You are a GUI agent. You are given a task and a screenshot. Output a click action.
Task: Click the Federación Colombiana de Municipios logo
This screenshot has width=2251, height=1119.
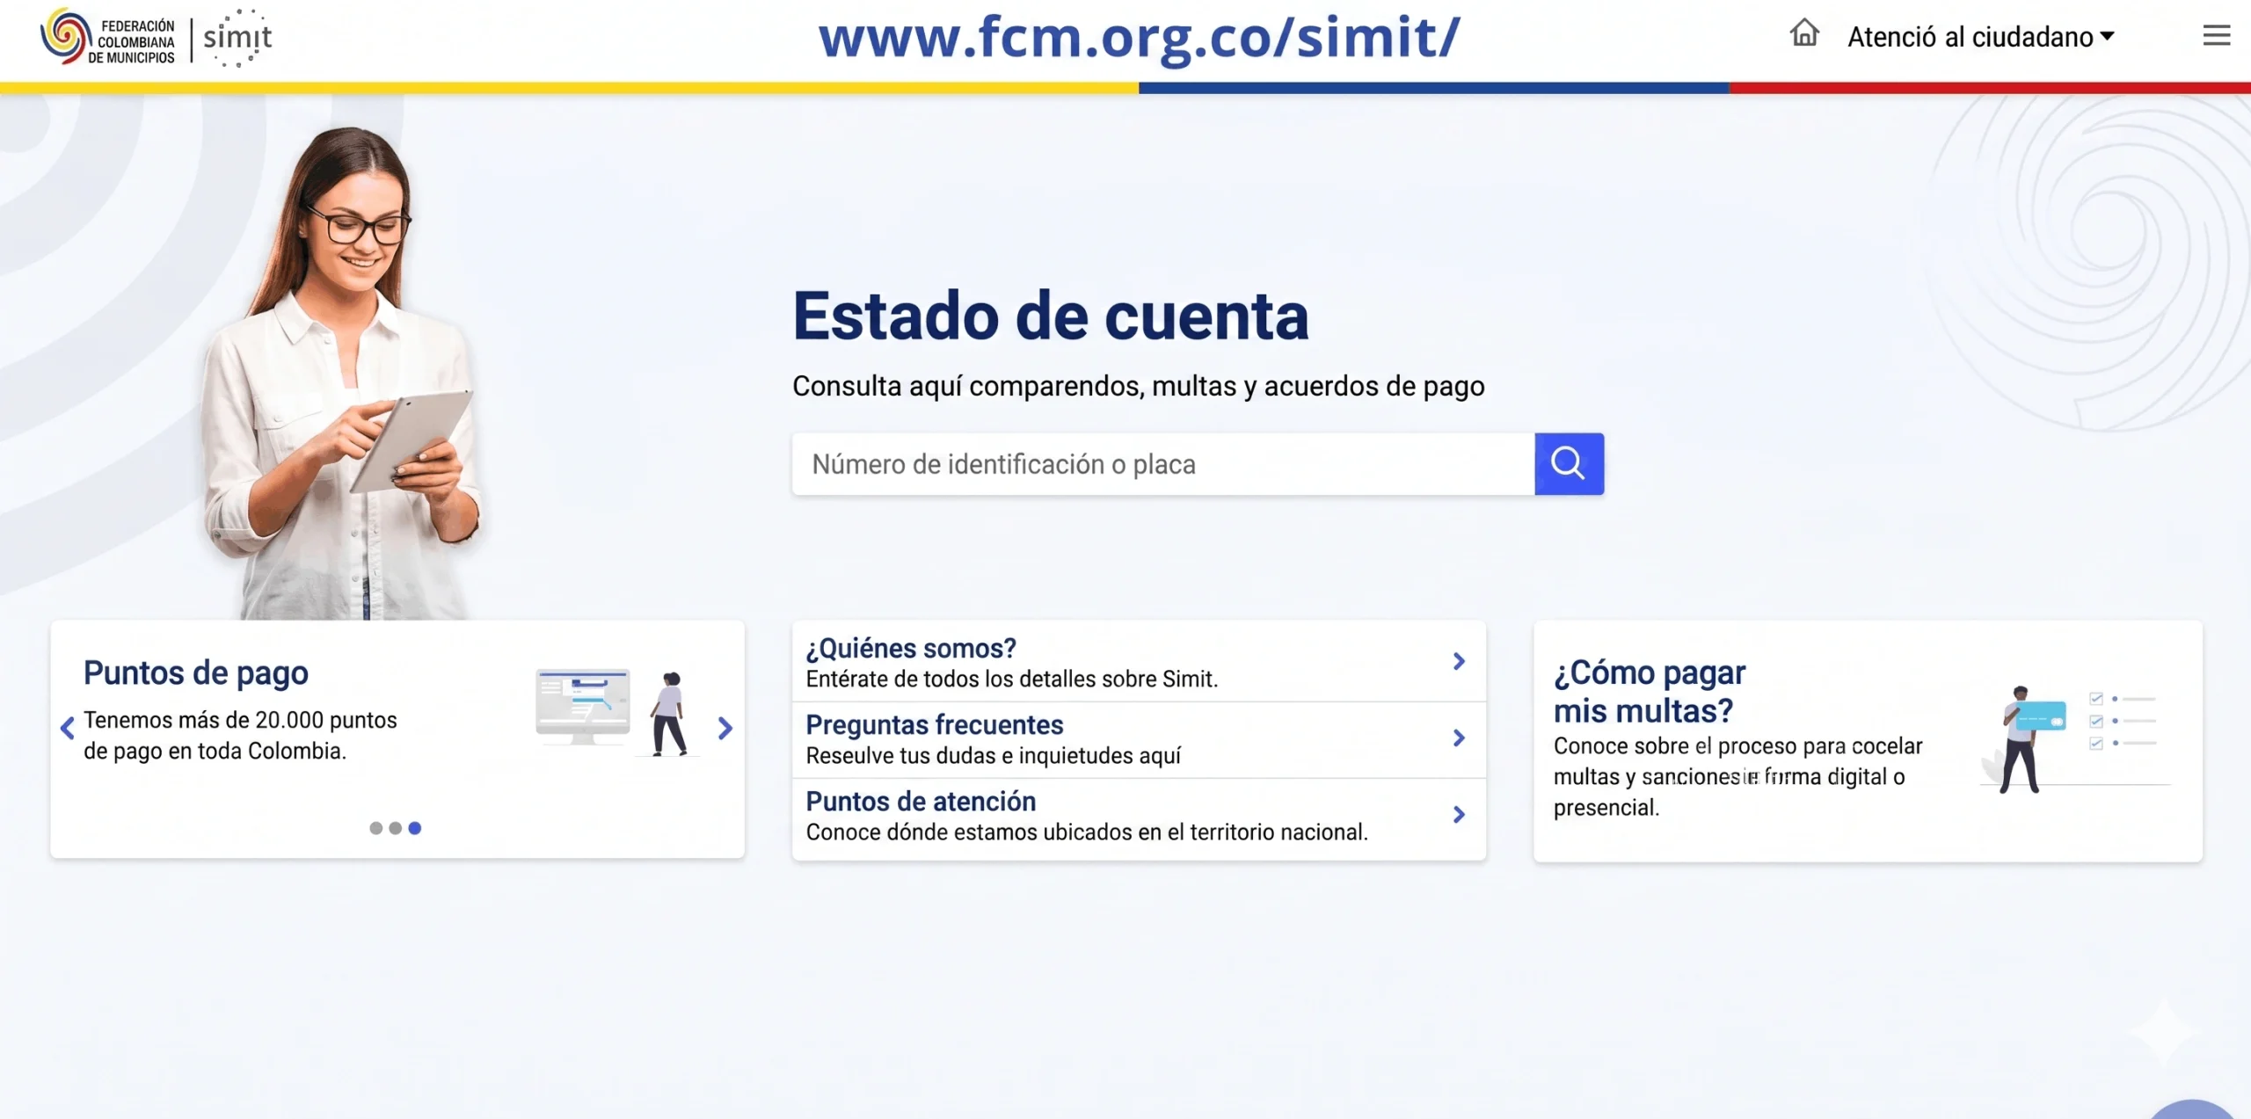107,37
